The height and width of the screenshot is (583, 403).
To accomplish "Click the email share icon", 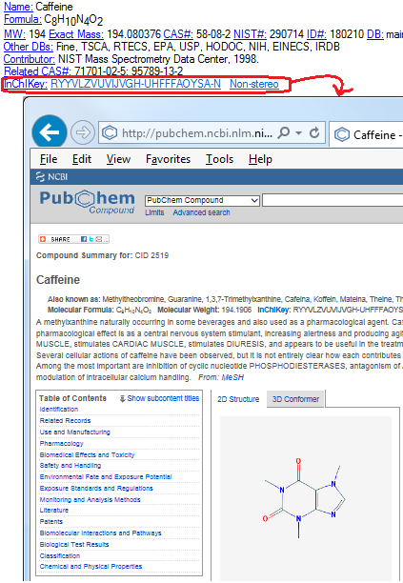I will 99,239.
